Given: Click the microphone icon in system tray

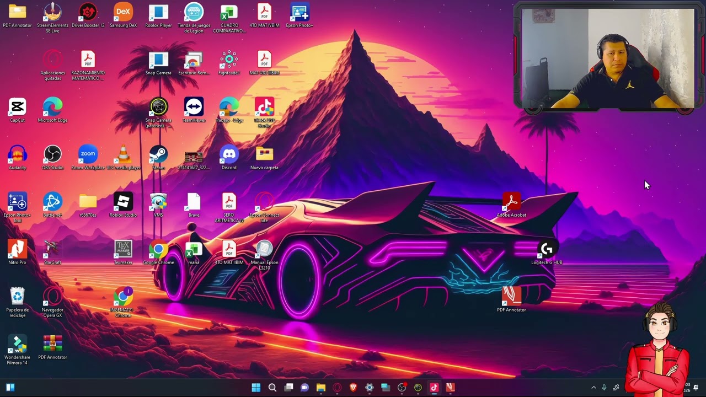Looking at the screenshot, I should click(605, 388).
